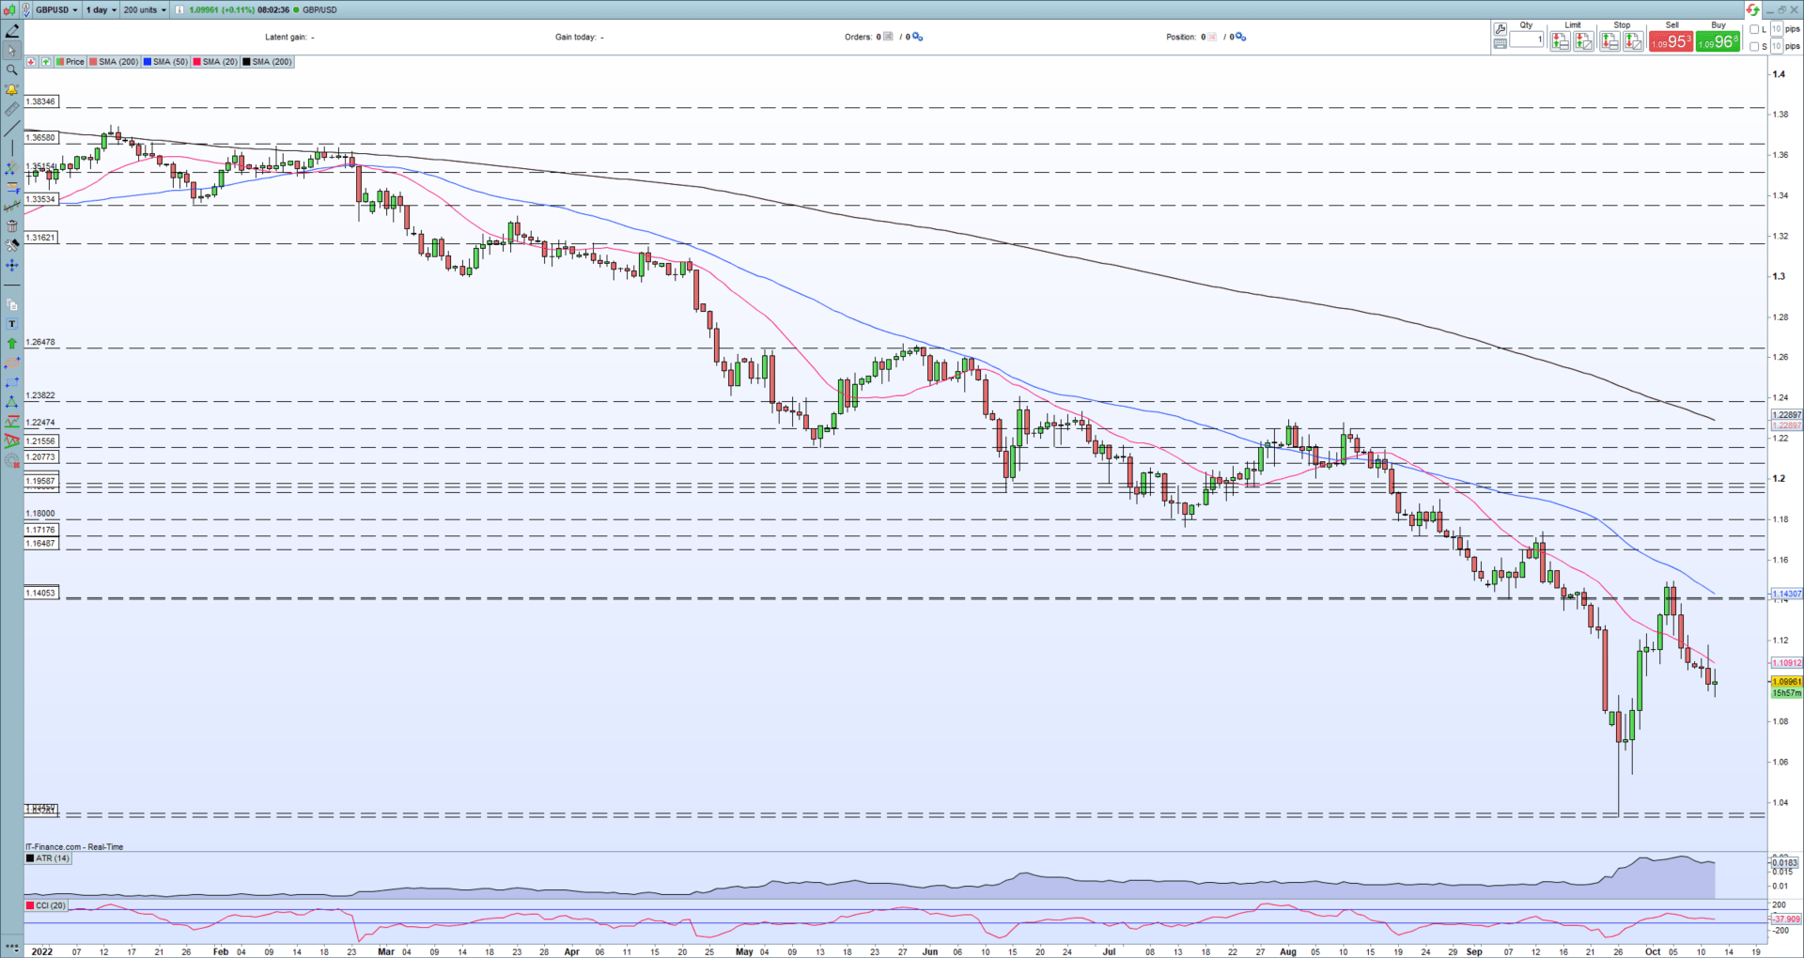Viewport: 1804px width, 958px height.
Task: Select the green up arrow tool
Action: (x=12, y=344)
